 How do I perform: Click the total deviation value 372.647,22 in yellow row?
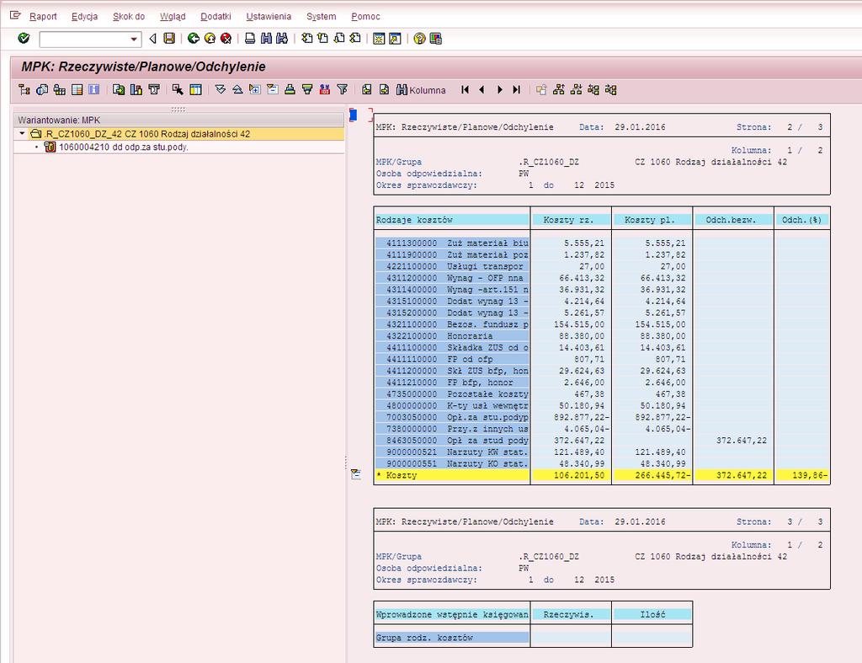(x=741, y=475)
